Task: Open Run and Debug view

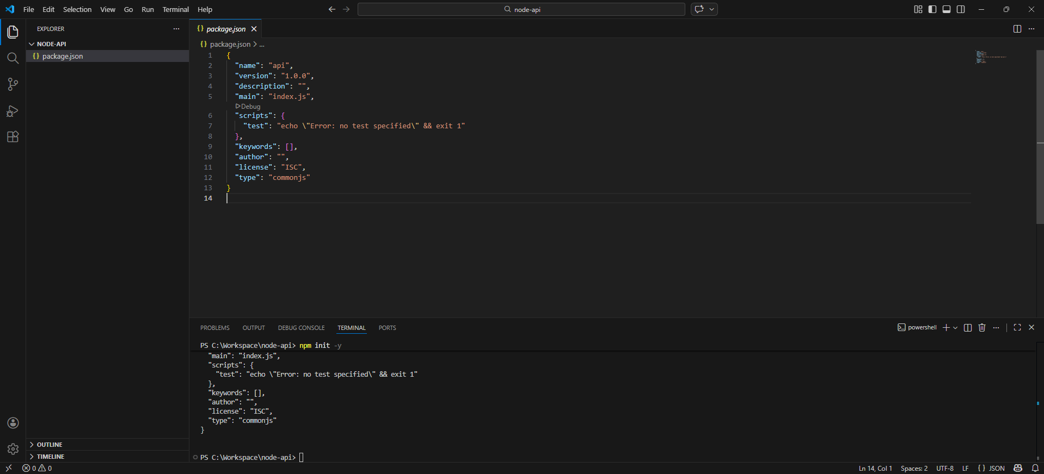Action: [13, 111]
